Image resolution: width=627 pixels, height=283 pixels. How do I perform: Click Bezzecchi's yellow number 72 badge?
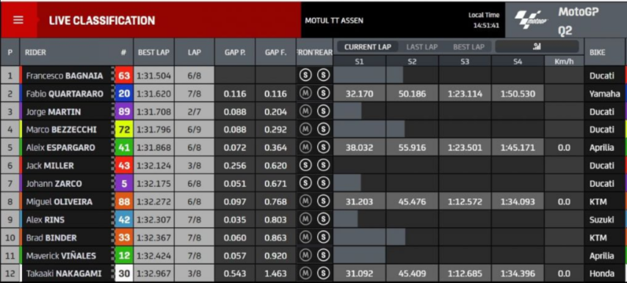pyautogui.click(x=124, y=130)
